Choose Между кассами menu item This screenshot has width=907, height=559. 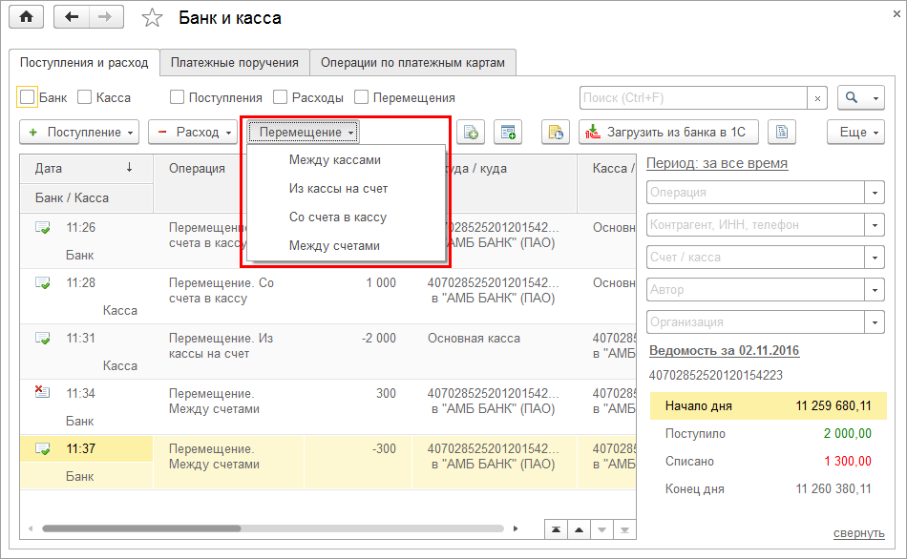346,159
